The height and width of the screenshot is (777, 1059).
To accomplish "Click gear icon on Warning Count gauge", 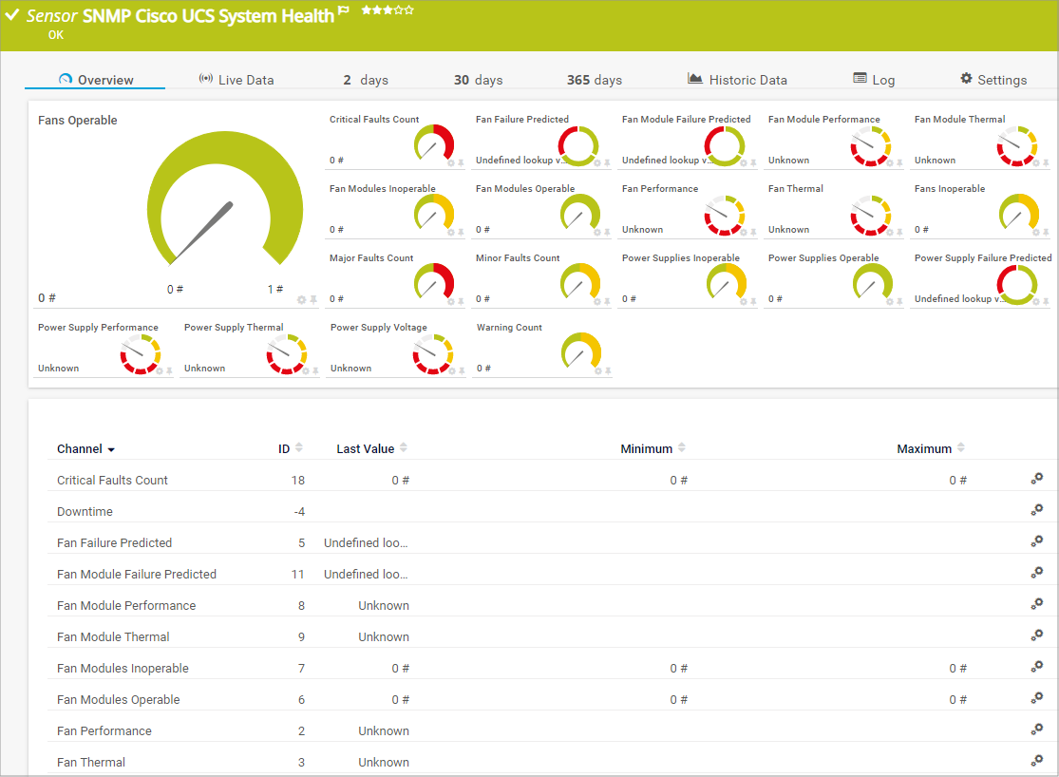I will pos(597,370).
